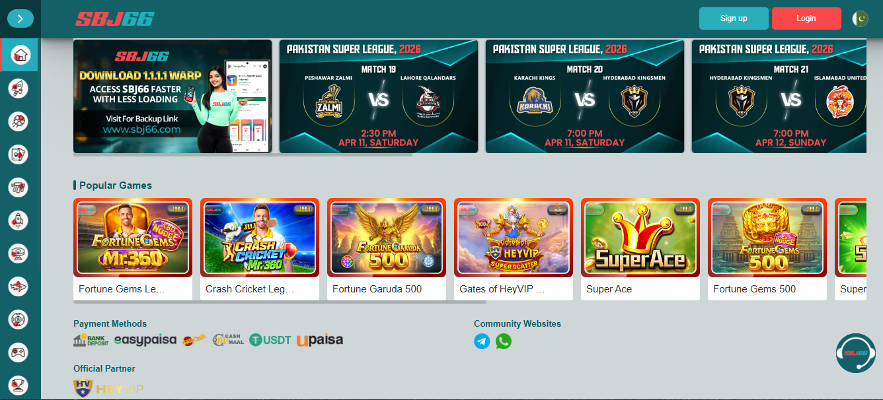Click the Match 20 Karachi Kings banner
883x400 pixels.
(585, 96)
